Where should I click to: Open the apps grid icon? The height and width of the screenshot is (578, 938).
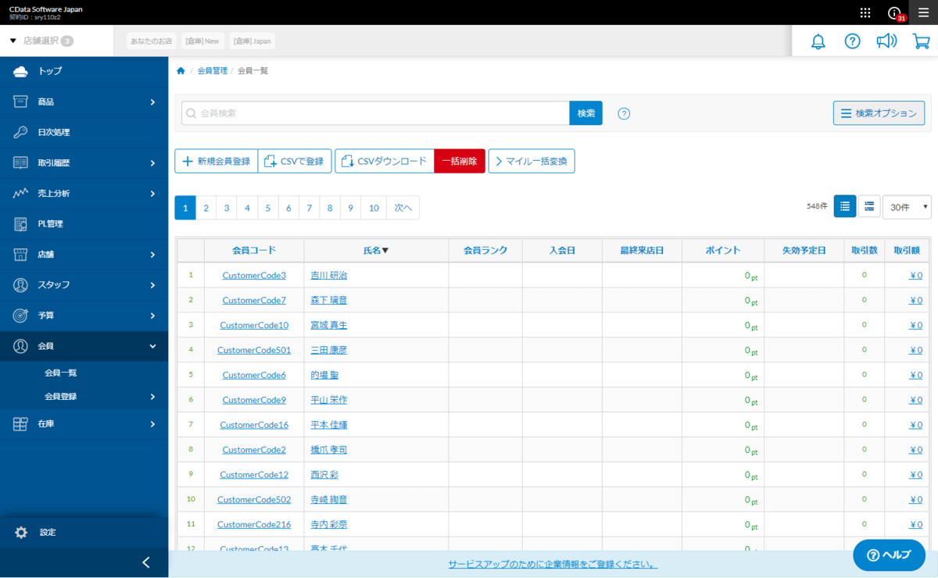(865, 12)
